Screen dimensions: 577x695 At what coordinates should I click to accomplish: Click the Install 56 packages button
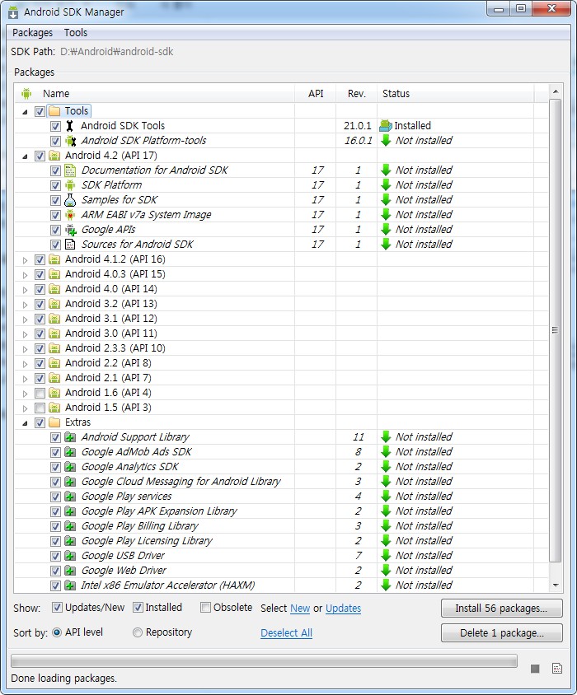[x=501, y=608]
